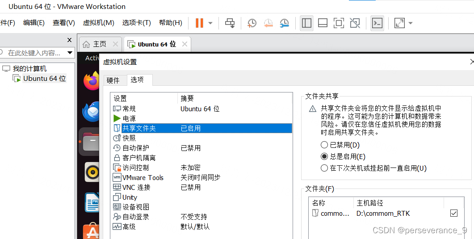Screen dimensions: 474x239
Task: Open the 虚拟机(M) menu
Action: coord(99,23)
